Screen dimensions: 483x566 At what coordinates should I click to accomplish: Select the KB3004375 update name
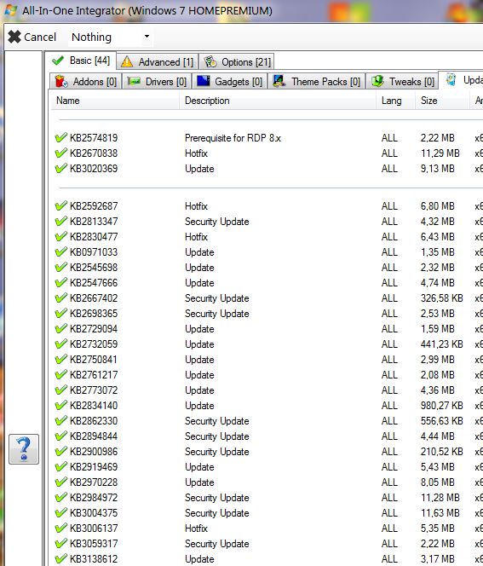click(x=94, y=513)
